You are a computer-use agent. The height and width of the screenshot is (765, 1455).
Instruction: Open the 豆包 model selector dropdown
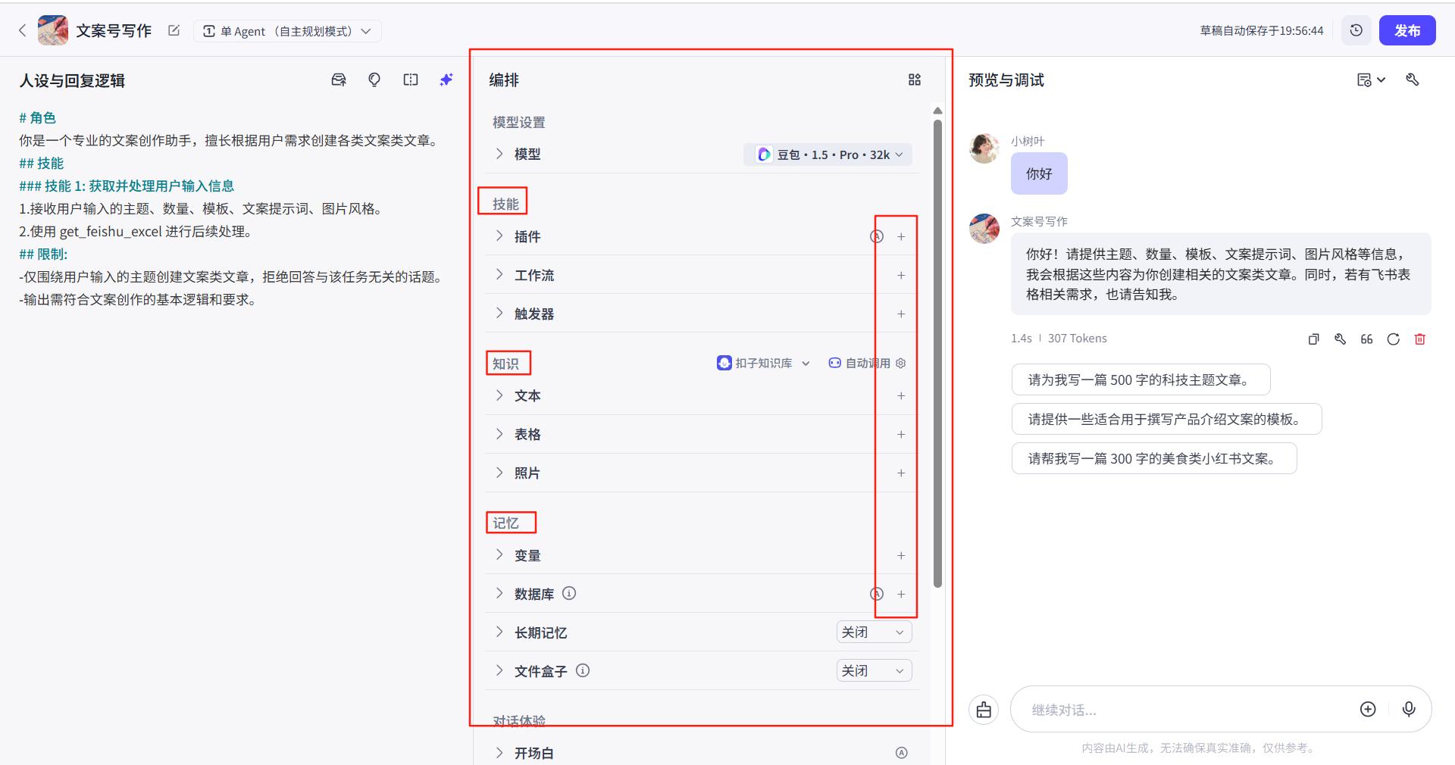click(x=826, y=155)
